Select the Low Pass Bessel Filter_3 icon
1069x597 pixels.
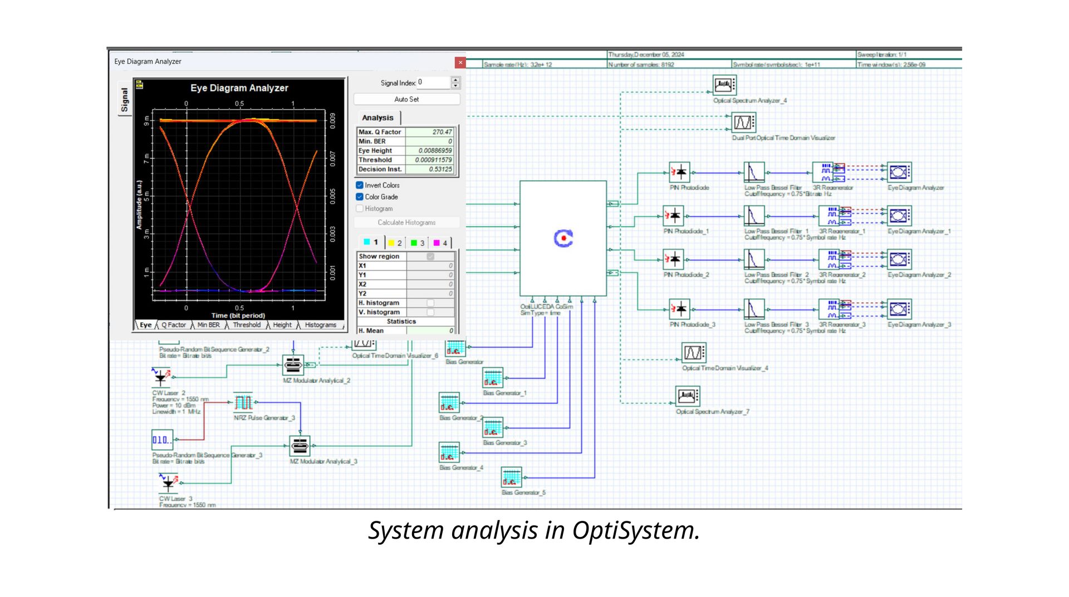(754, 309)
